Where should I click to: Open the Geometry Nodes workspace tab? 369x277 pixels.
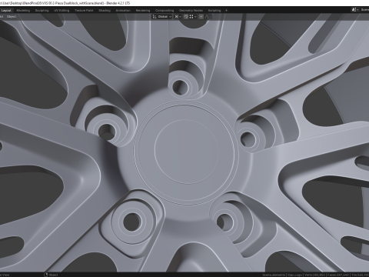(191, 11)
